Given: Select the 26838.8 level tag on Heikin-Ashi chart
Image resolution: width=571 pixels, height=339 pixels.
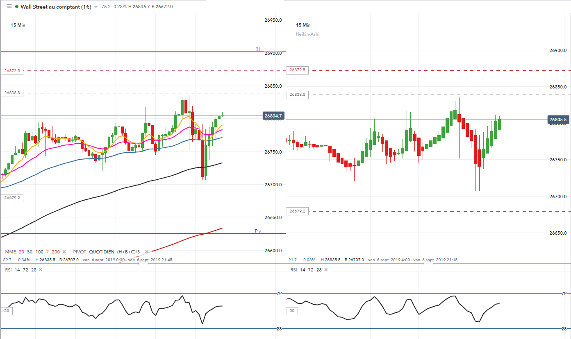Looking at the screenshot, I should (x=298, y=95).
